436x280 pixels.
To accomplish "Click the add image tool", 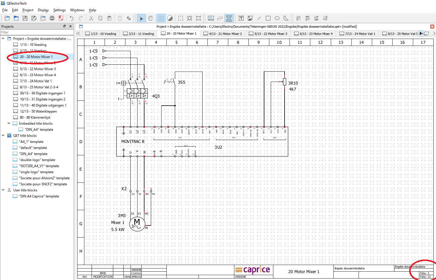I will (x=250, y=18).
